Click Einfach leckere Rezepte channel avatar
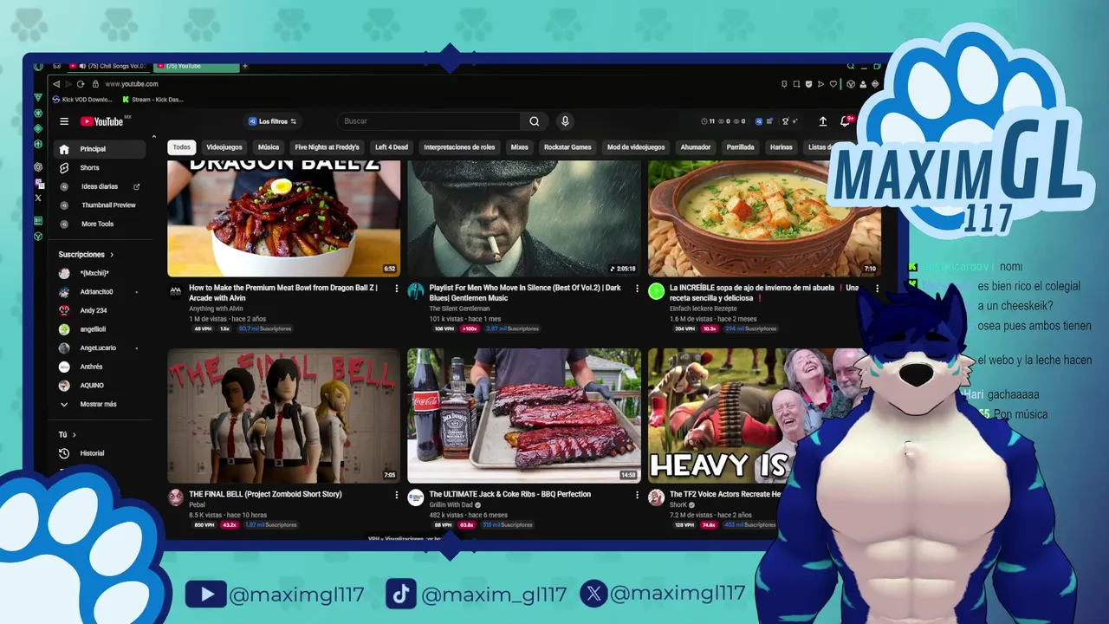This screenshot has width=1109, height=624. 656,291
